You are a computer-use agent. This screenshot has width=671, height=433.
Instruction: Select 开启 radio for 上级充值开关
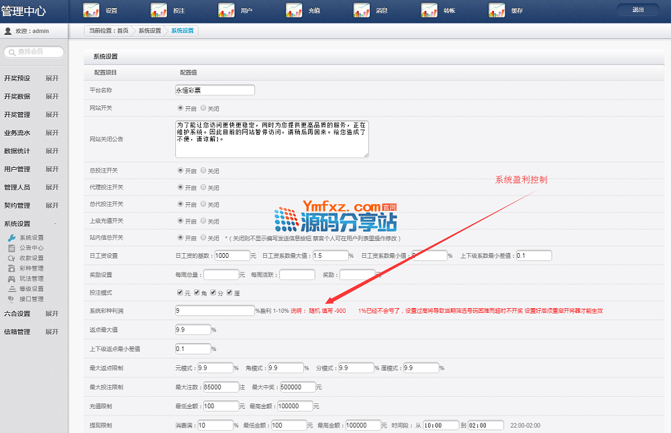(x=180, y=221)
